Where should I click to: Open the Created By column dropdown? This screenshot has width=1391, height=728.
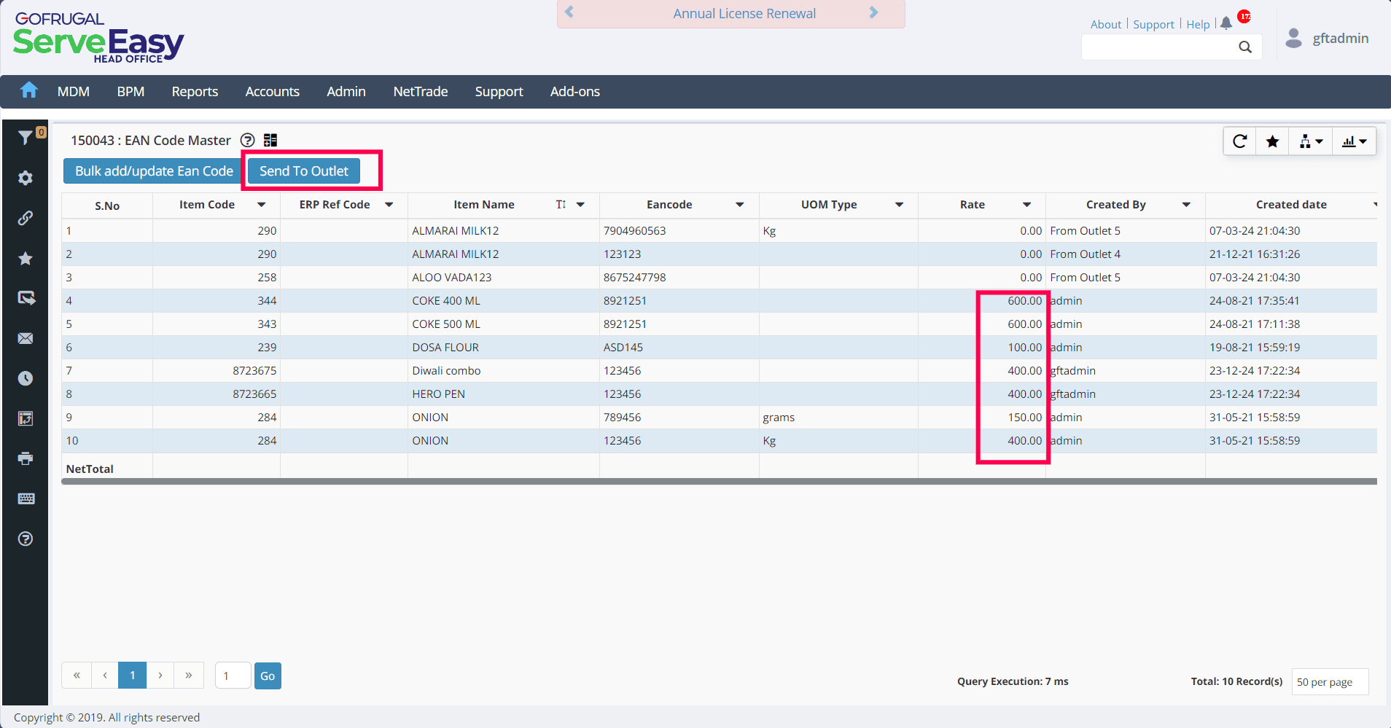1187,205
